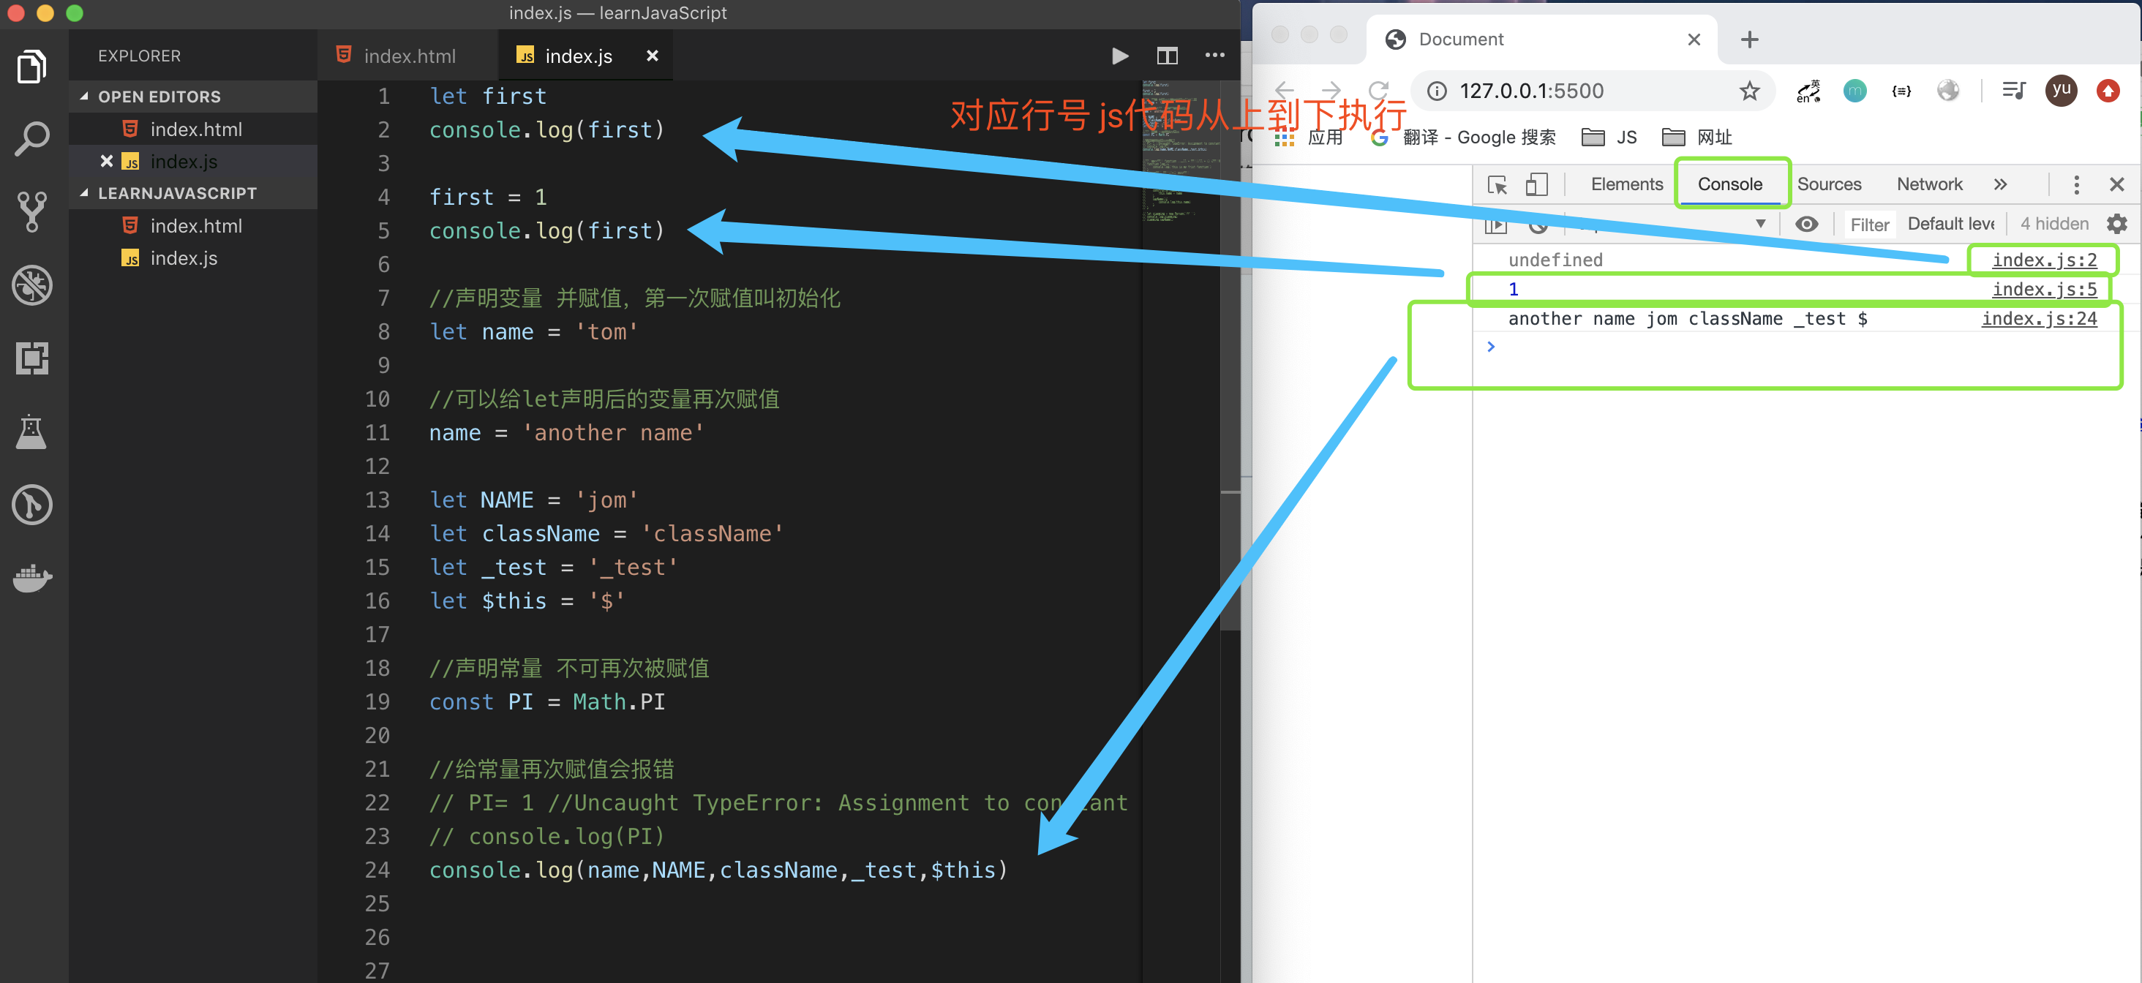Toggle the live expression eye icon
The height and width of the screenshot is (983, 2142).
pyautogui.click(x=1806, y=224)
